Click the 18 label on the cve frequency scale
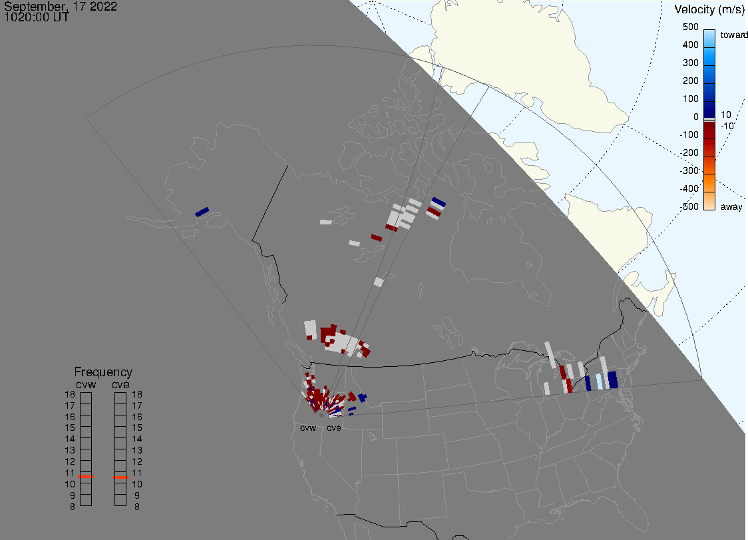748x540 pixels. click(137, 394)
